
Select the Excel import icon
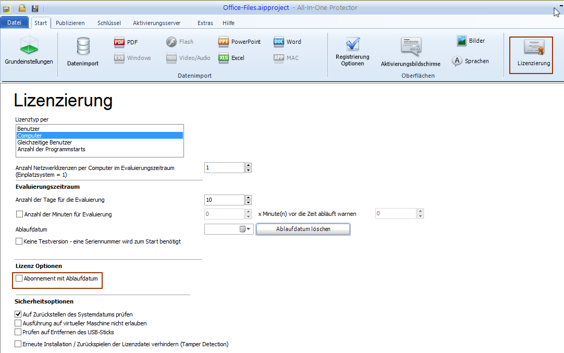click(x=224, y=58)
